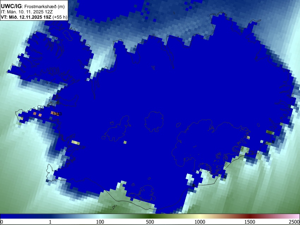
Task: Click the '500' label on the colour scale
Action: pyautogui.click(x=150, y=222)
